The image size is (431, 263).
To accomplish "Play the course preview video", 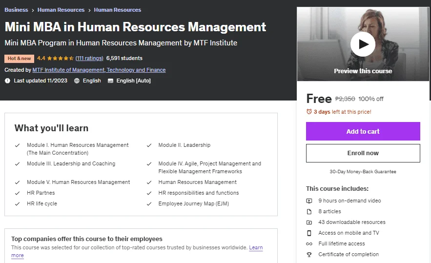I will (363, 44).
